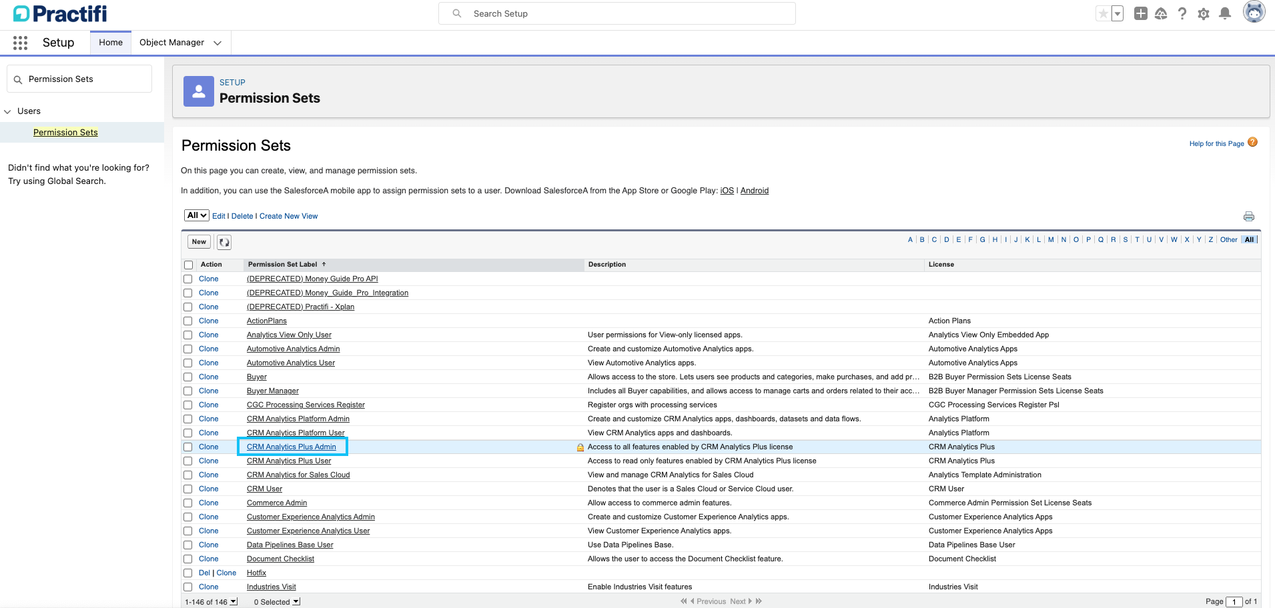
Task: Check the box for Industries Visit row
Action: 188,587
